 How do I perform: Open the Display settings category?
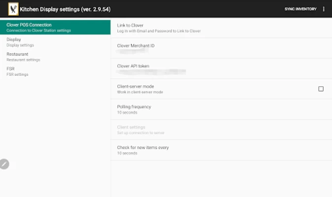click(x=55, y=42)
